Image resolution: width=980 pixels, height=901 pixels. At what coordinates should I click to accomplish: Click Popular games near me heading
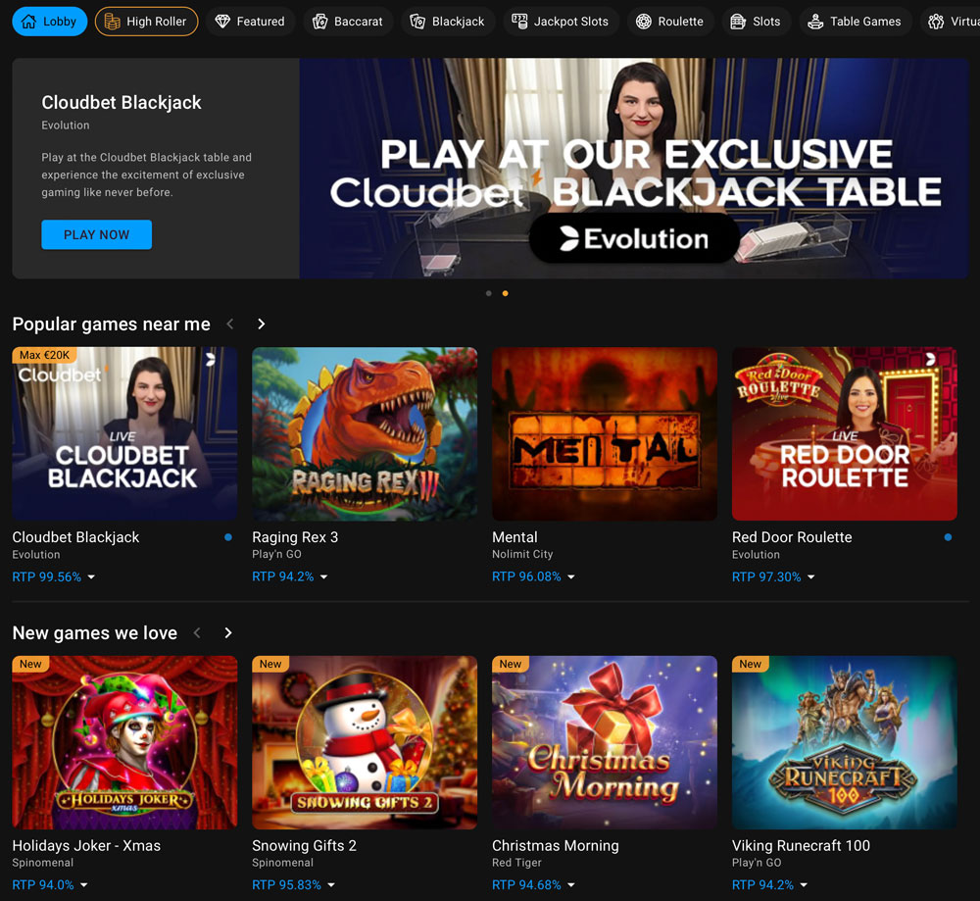(x=112, y=324)
